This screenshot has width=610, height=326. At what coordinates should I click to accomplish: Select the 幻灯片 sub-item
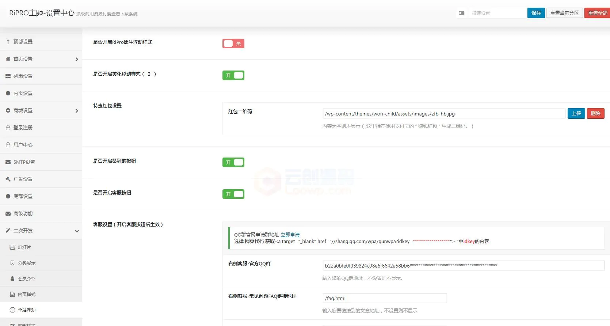(41, 247)
